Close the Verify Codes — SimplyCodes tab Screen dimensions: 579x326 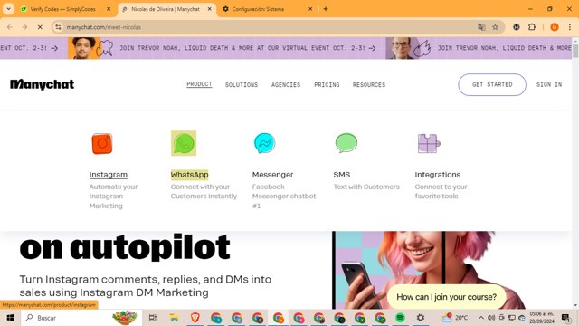click(109, 9)
